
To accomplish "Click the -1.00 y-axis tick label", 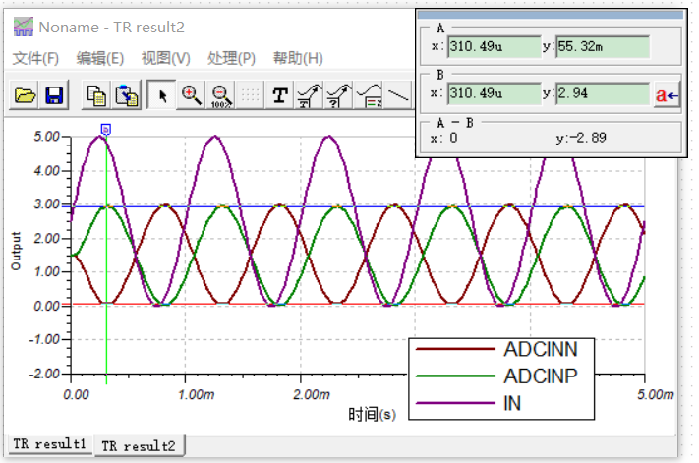I will click(x=43, y=340).
